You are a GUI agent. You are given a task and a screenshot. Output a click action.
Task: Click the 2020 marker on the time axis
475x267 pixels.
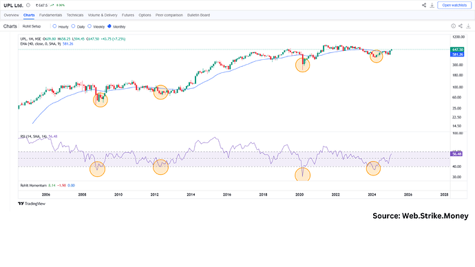pyautogui.click(x=299, y=195)
